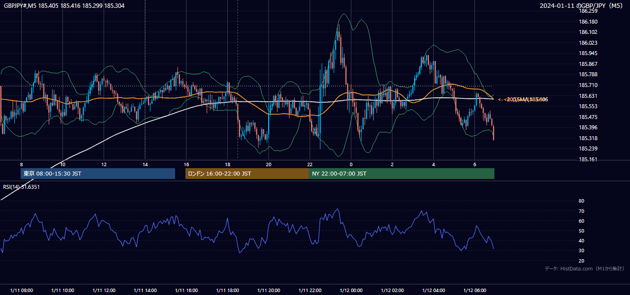
Task: Click hour tick 22 under price chart
Action: (x=310, y=164)
